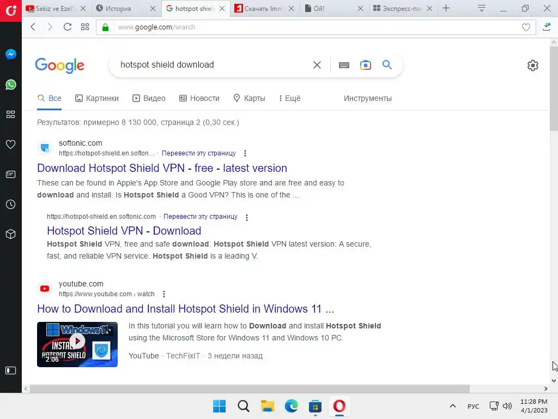Open Windows taskbar search
Screen dimensions: 558x419
(x=244, y=406)
